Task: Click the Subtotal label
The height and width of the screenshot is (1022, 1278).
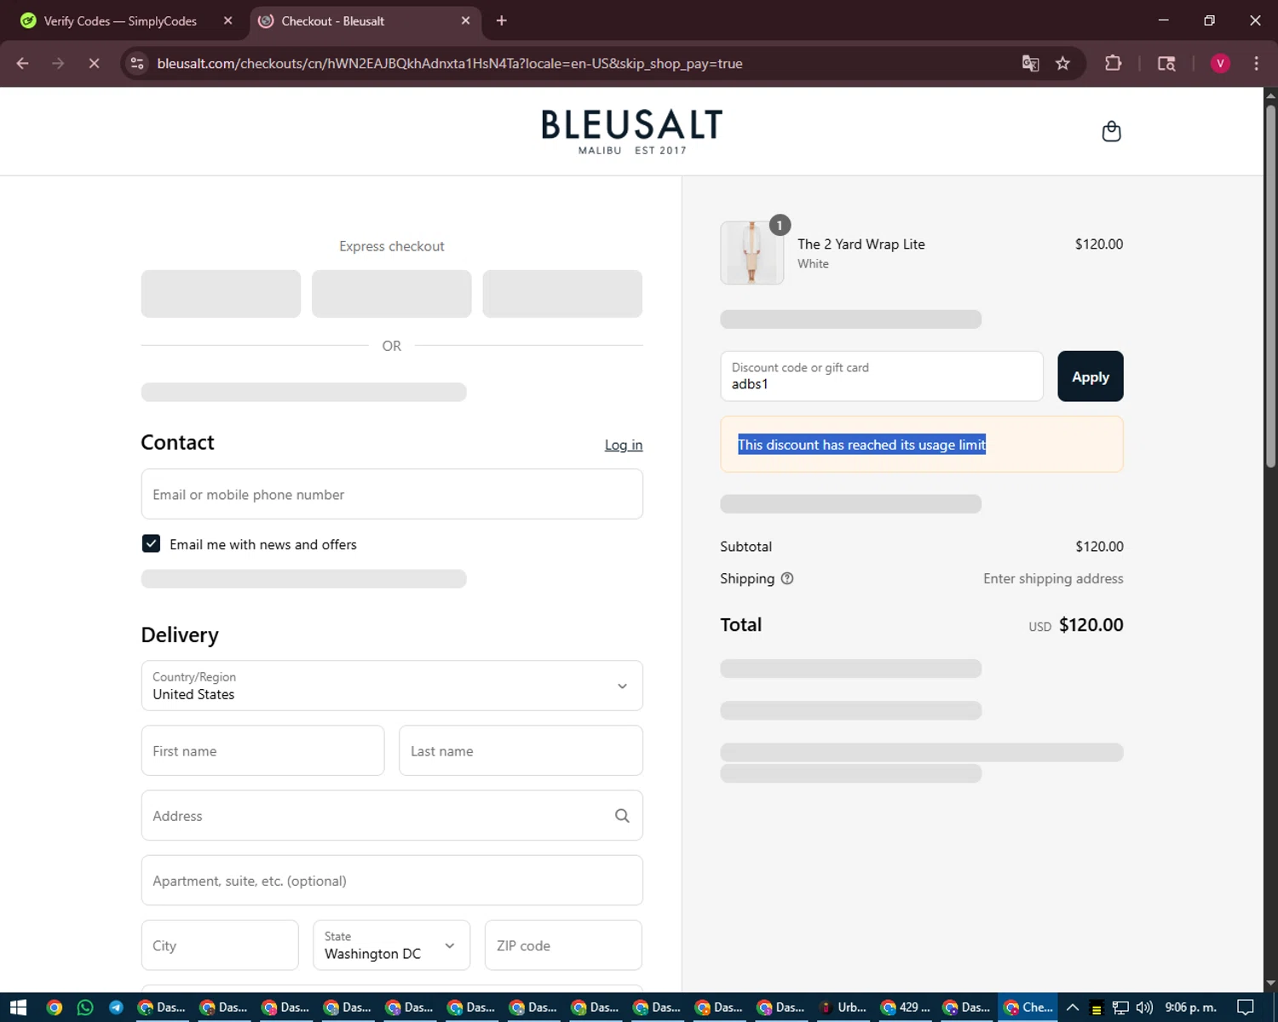Action: pos(745,547)
